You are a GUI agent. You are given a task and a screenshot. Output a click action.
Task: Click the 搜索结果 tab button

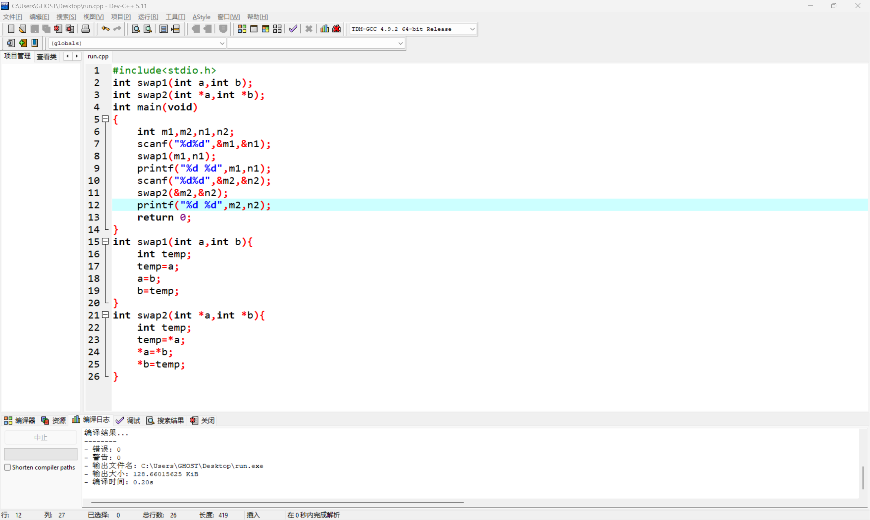click(x=166, y=420)
